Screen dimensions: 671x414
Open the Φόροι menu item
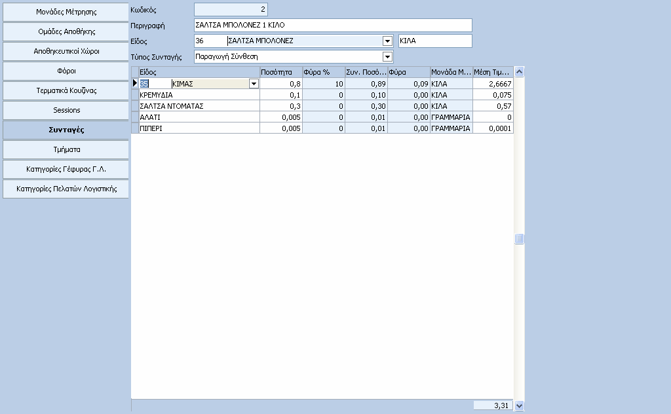pyautogui.click(x=66, y=71)
